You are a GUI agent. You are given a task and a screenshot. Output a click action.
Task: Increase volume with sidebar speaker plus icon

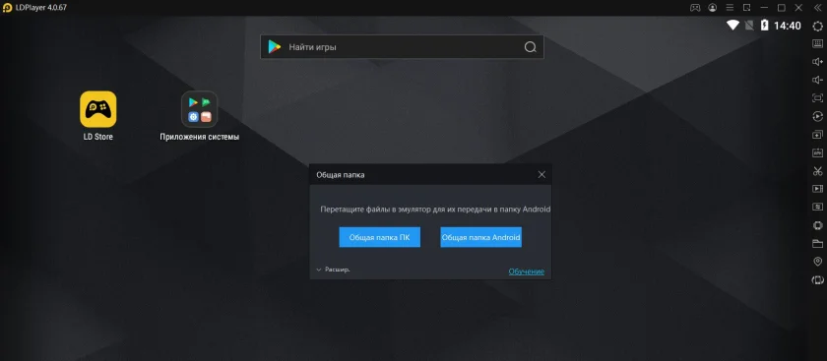[x=817, y=62]
